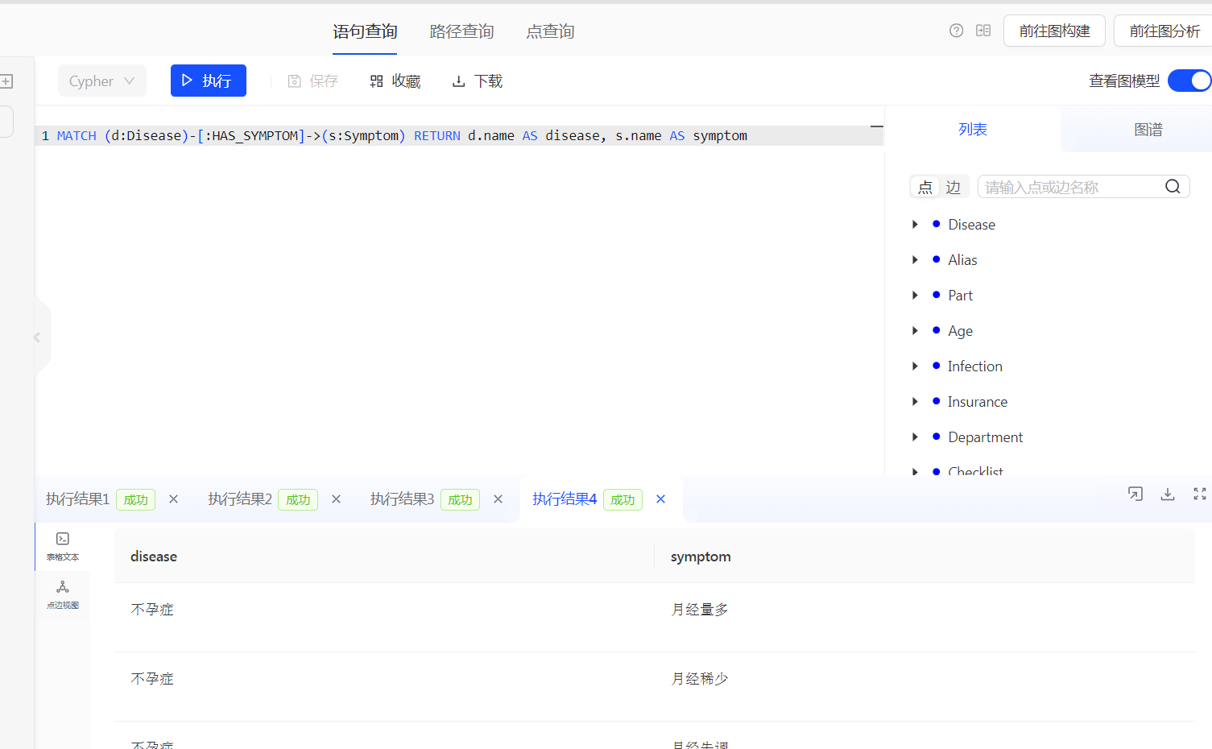Expand the Infection node entry
The height and width of the screenshot is (749, 1212).
pos(915,366)
